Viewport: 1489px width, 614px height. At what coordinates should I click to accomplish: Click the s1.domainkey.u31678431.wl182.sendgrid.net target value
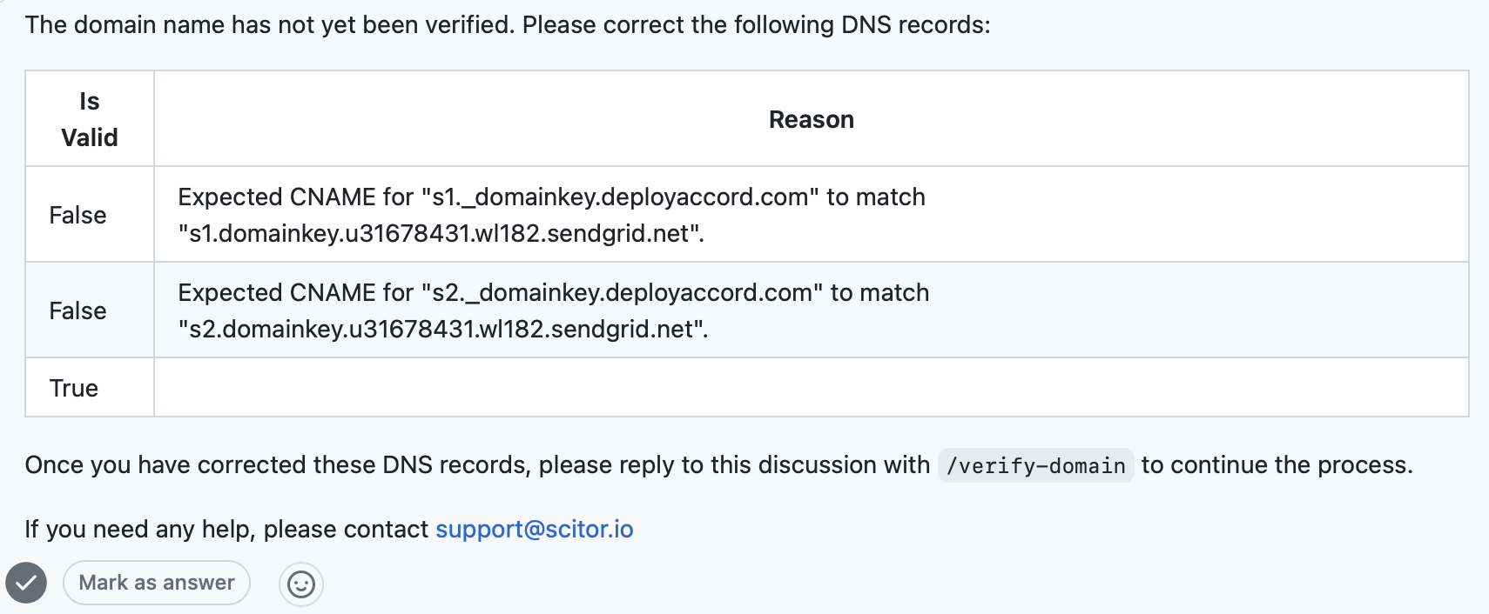click(441, 234)
